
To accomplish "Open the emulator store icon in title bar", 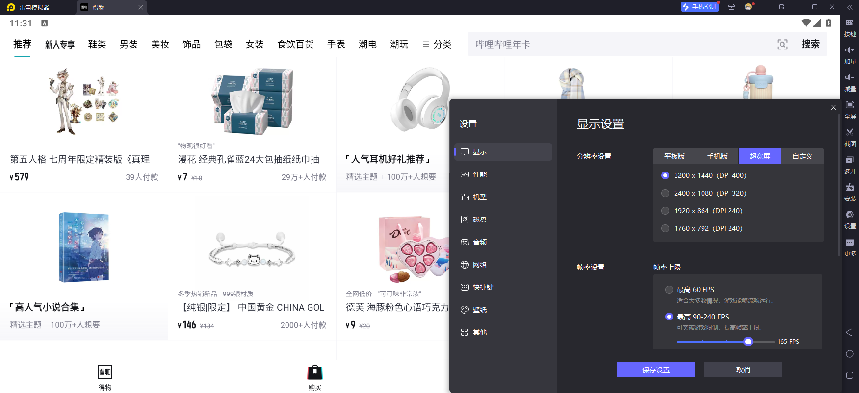I will (731, 7).
